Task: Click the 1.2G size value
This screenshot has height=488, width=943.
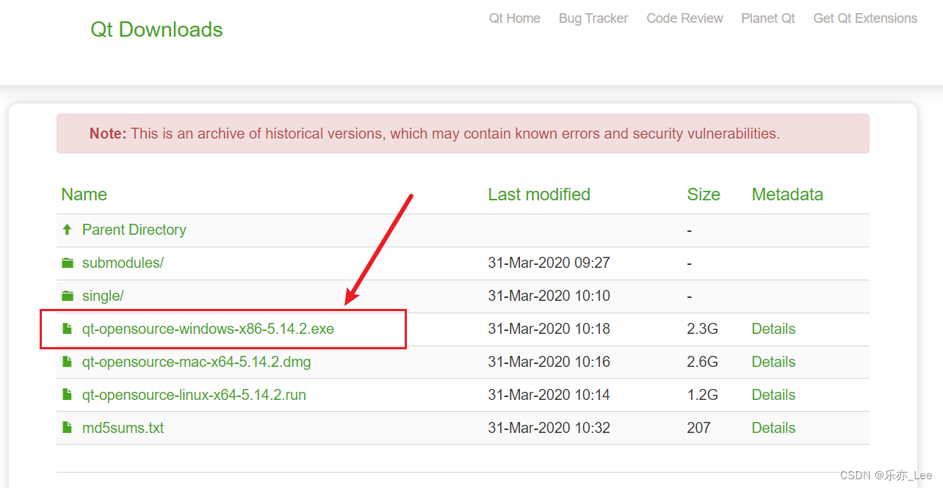Action: coord(702,395)
